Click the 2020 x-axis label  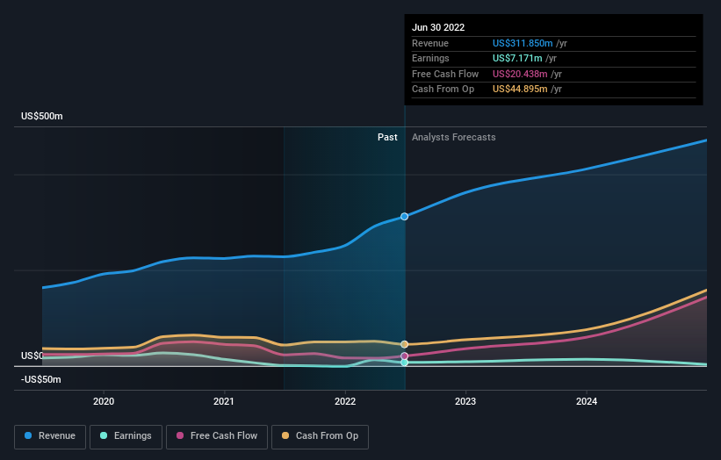click(104, 401)
